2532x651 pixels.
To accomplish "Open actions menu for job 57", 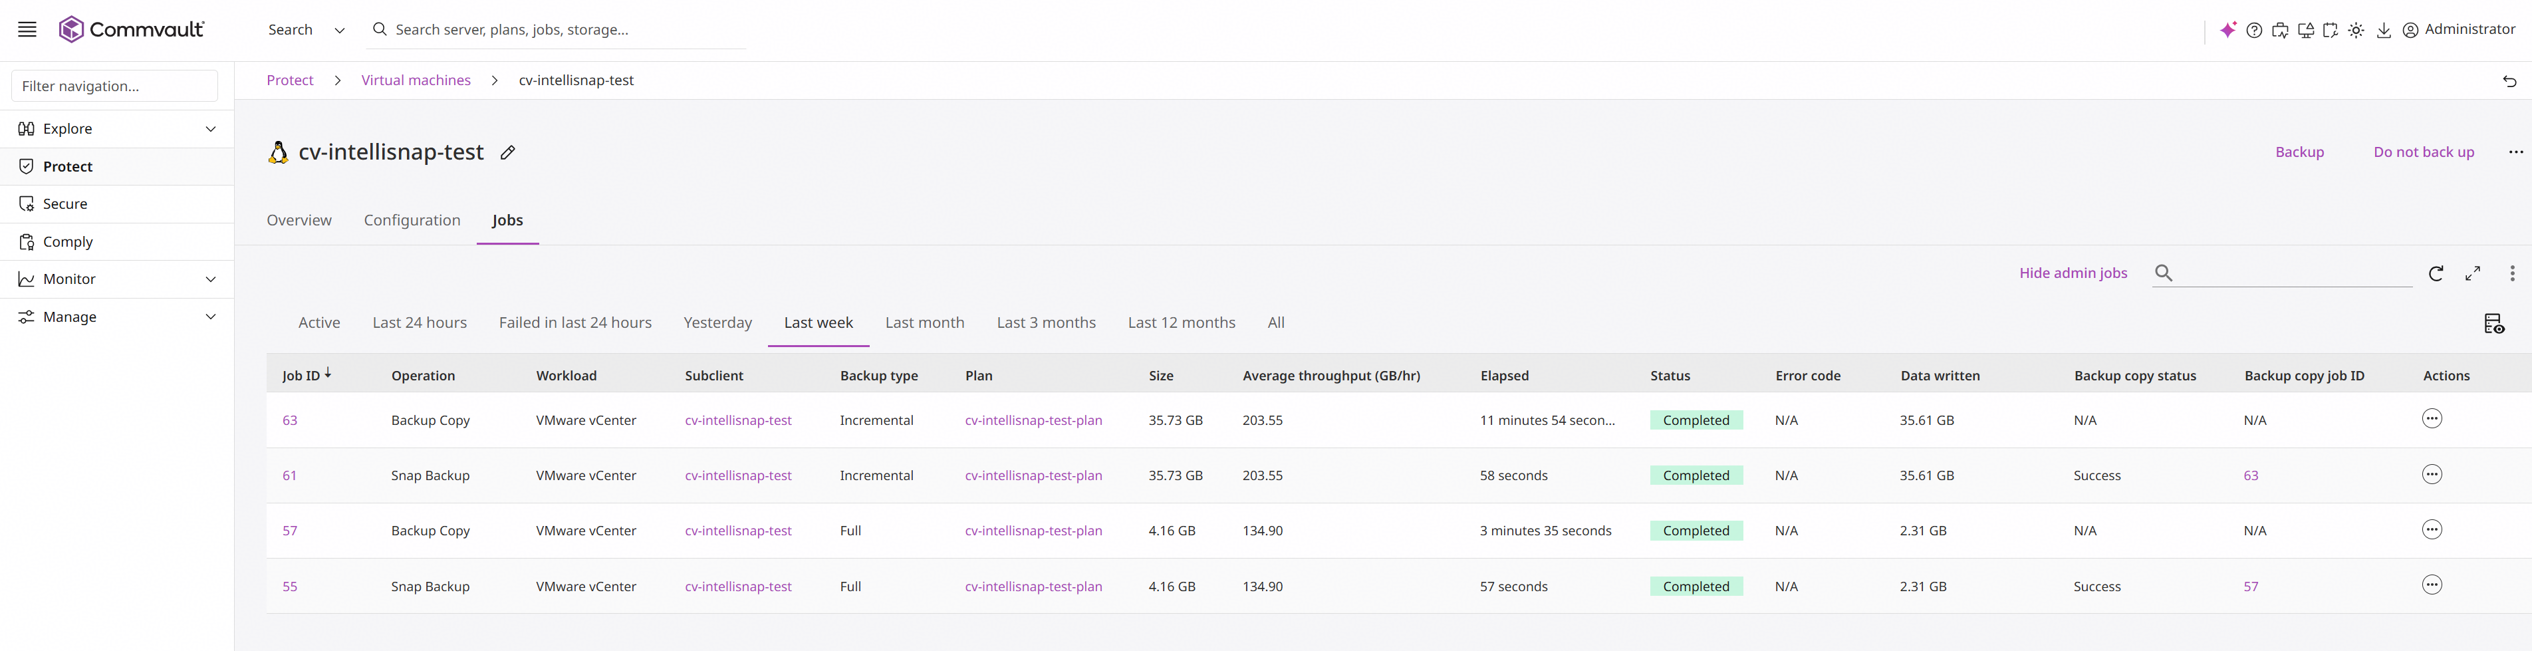I will pos(2432,530).
